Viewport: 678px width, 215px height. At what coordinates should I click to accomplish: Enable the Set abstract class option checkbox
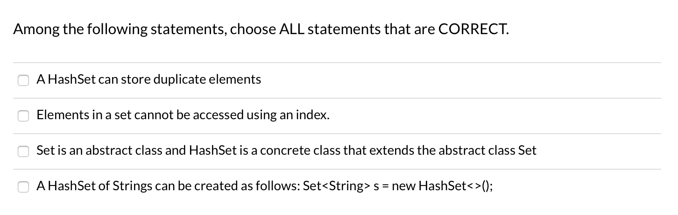coord(23,151)
